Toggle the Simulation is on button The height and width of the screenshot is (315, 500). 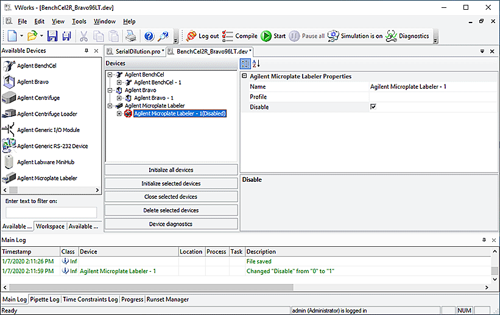pyautogui.click(x=355, y=36)
